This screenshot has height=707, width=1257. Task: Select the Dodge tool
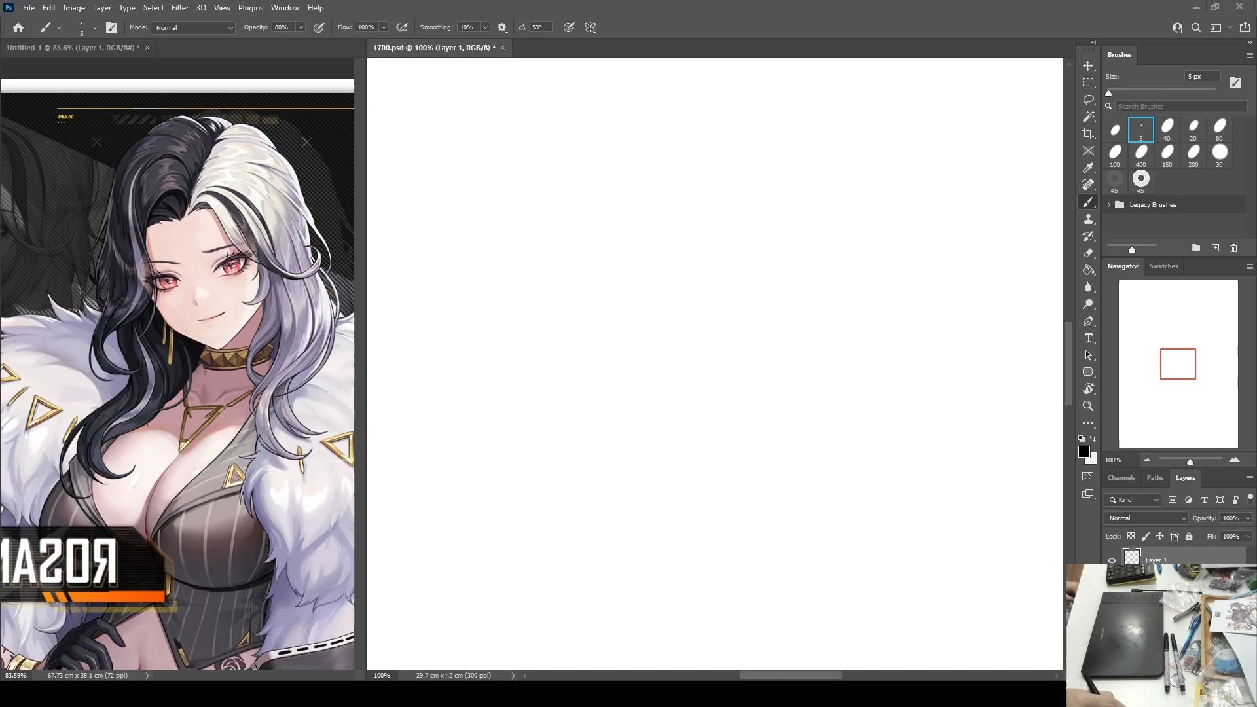[1088, 304]
